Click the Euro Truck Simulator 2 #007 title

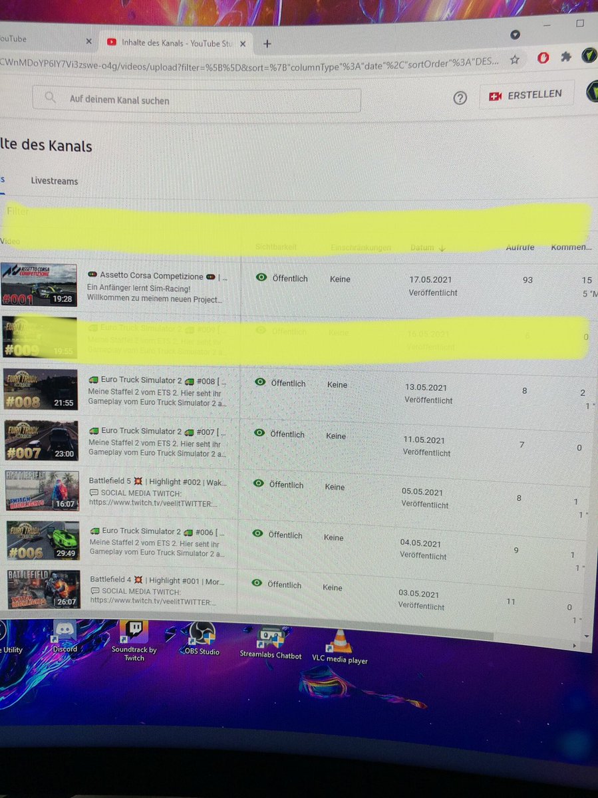point(157,432)
